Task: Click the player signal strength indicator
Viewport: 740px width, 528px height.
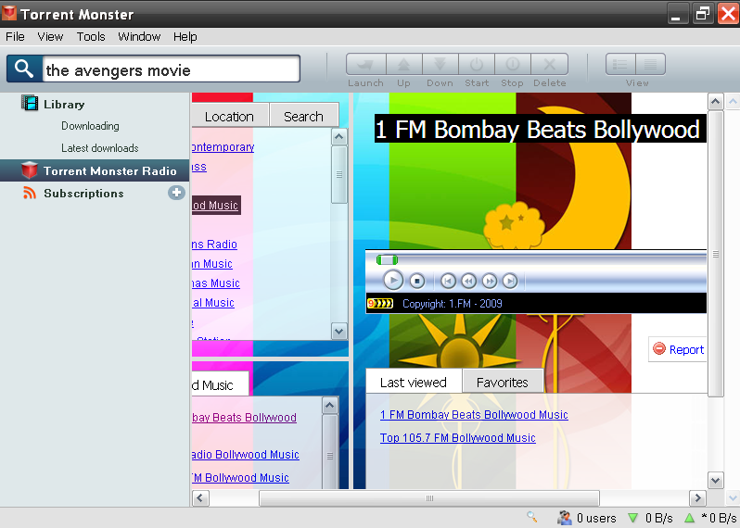Action: 380,304
